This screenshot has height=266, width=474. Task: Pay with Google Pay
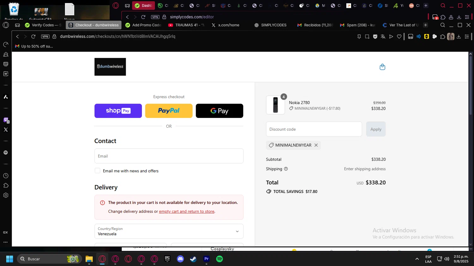point(220,111)
